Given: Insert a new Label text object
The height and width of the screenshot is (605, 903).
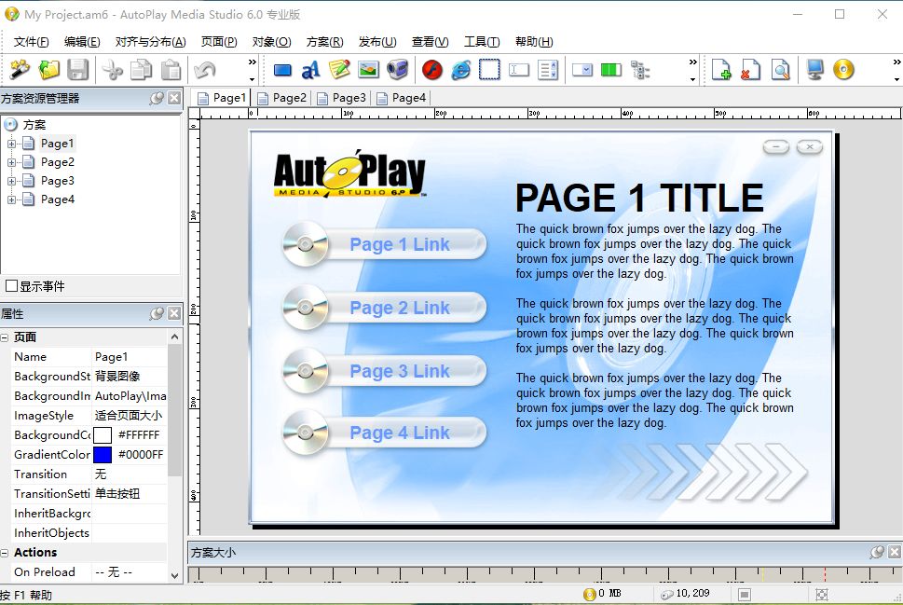Looking at the screenshot, I should click(311, 70).
